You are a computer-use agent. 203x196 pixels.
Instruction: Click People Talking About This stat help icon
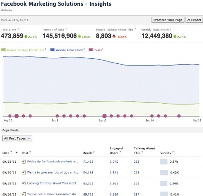point(135,29)
